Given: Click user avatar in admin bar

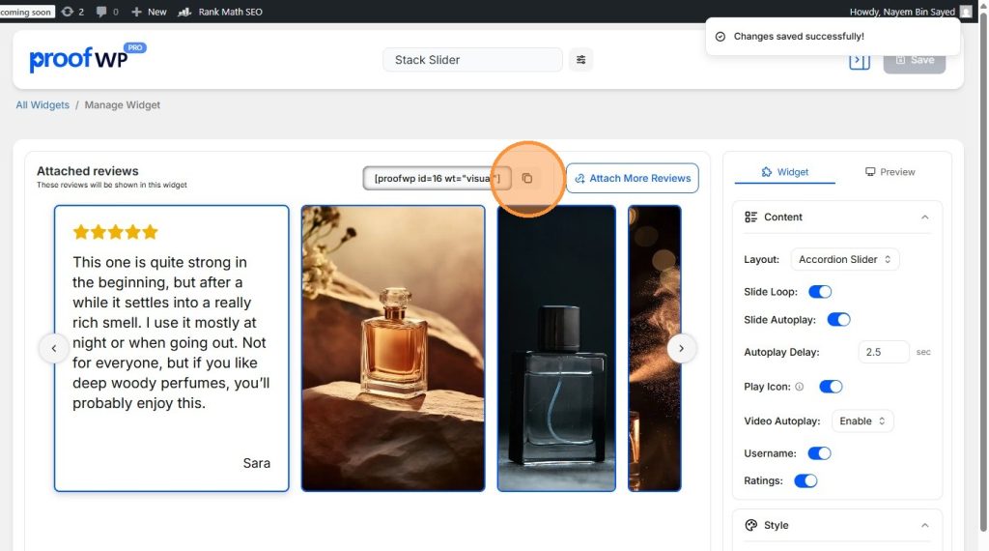Looking at the screenshot, I should [966, 12].
